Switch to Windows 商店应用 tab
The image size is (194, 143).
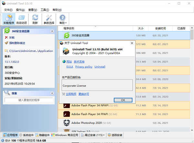65,135
